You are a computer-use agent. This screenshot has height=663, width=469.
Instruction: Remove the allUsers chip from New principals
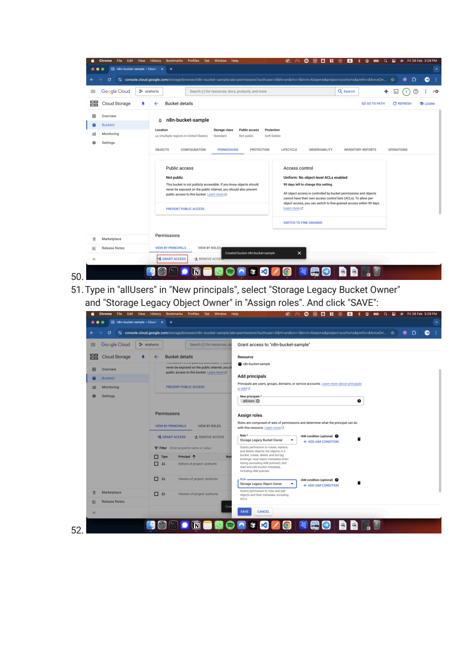(x=258, y=401)
